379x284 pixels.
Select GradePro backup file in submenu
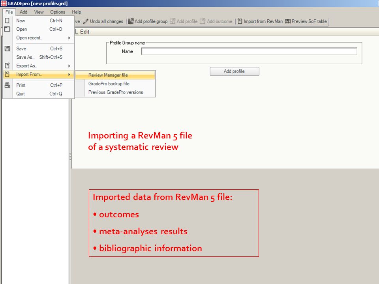point(115,84)
